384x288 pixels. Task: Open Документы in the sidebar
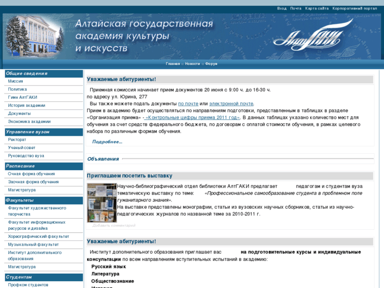pyautogui.click(x=20, y=114)
